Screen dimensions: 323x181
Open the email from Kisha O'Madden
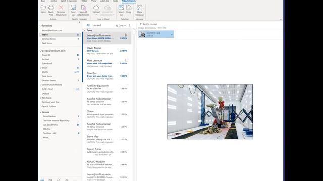point(107,164)
